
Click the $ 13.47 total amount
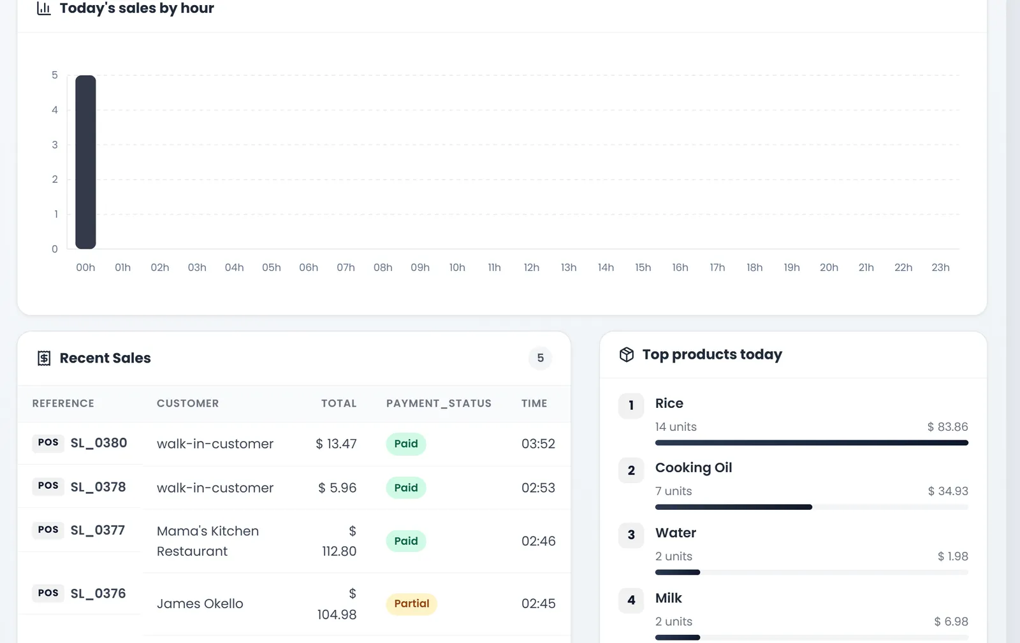336,444
